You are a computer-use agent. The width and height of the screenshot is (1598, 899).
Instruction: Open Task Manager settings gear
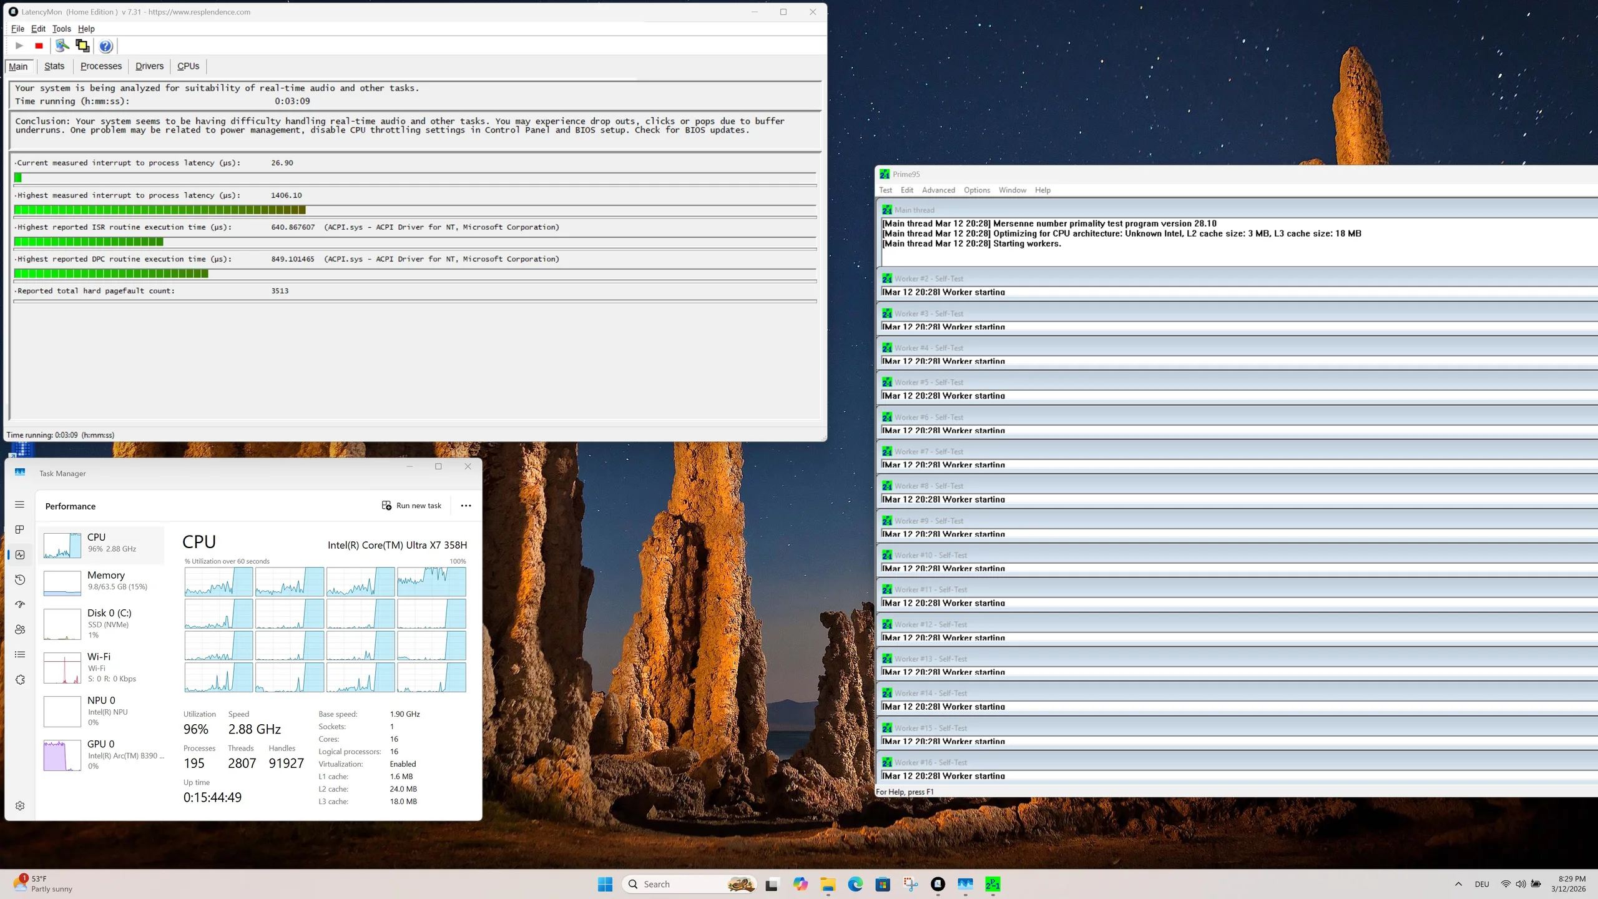pyautogui.click(x=20, y=806)
